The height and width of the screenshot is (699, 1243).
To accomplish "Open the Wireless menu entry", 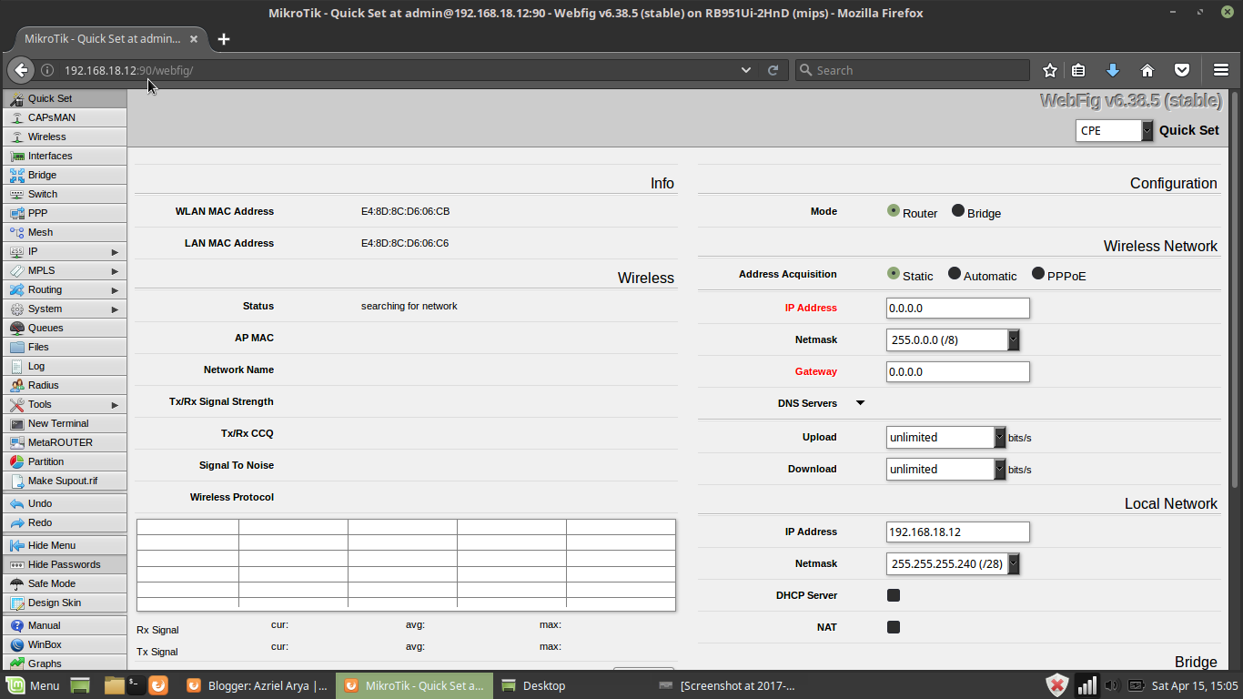I will [64, 137].
